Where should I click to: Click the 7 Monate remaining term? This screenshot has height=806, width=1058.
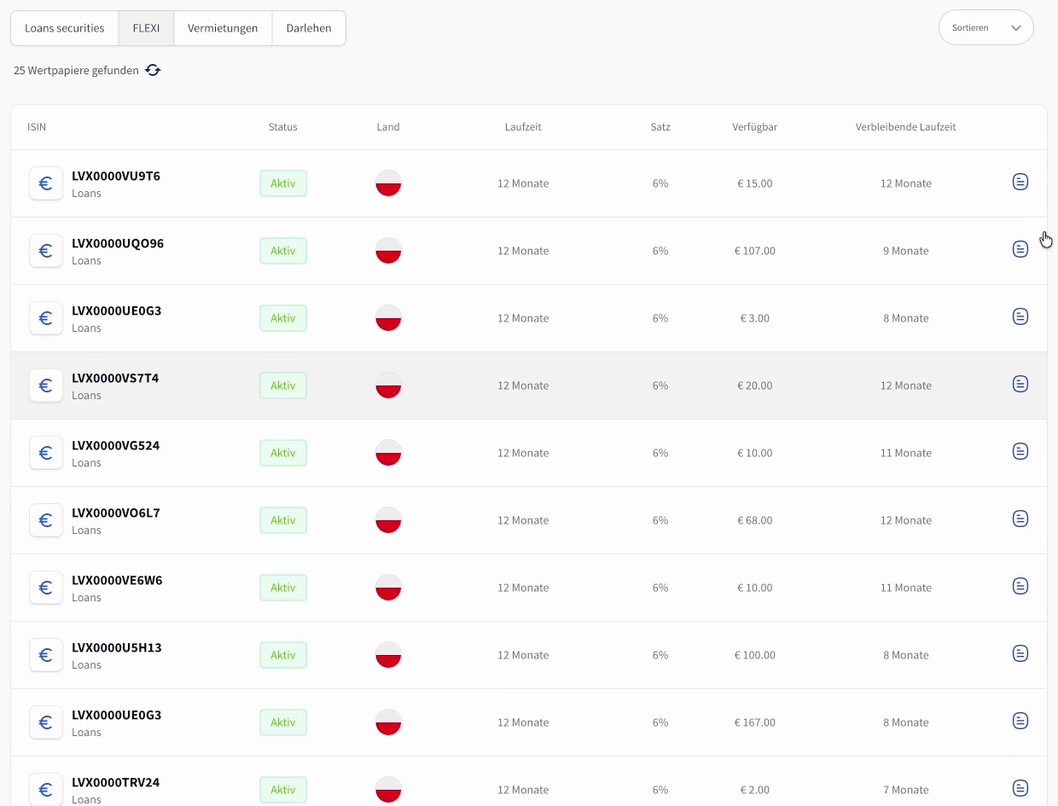[906, 790]
